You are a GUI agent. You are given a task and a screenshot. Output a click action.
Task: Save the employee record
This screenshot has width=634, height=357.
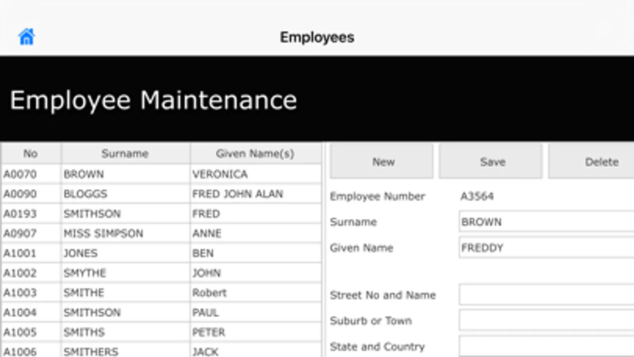point(490,161)
